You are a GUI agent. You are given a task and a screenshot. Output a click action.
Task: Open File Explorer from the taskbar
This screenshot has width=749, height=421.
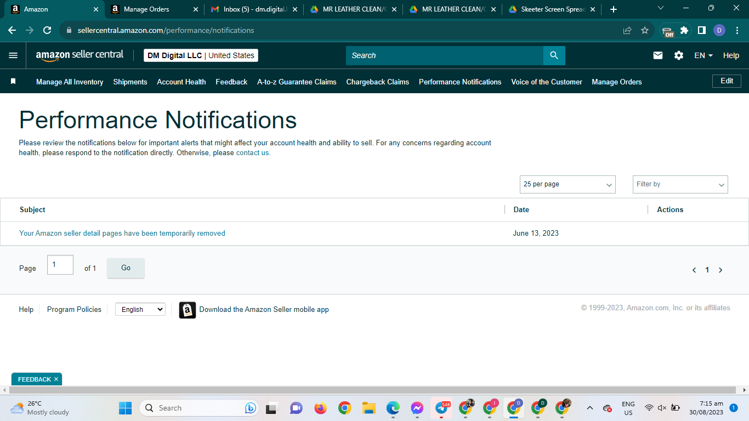click(x=369, y=408)
